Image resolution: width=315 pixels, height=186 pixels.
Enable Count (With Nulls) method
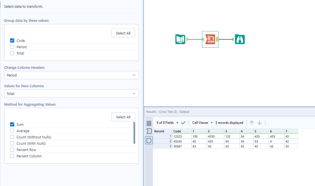coord(12,143)
